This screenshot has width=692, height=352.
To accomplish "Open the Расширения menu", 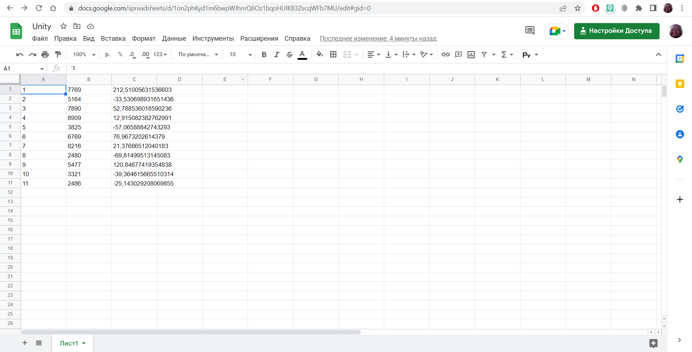I will click(x=259, y=39).
